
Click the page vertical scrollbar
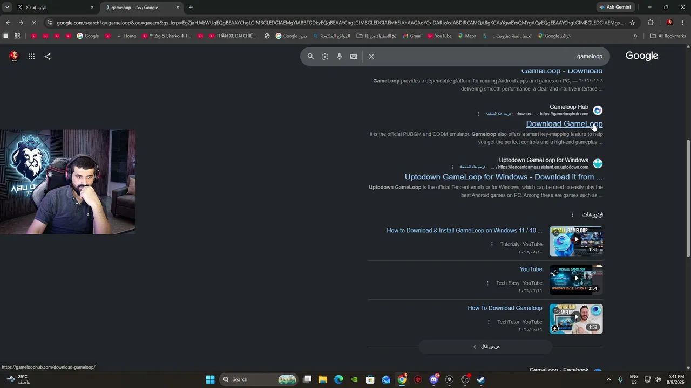tap(688, 198)
